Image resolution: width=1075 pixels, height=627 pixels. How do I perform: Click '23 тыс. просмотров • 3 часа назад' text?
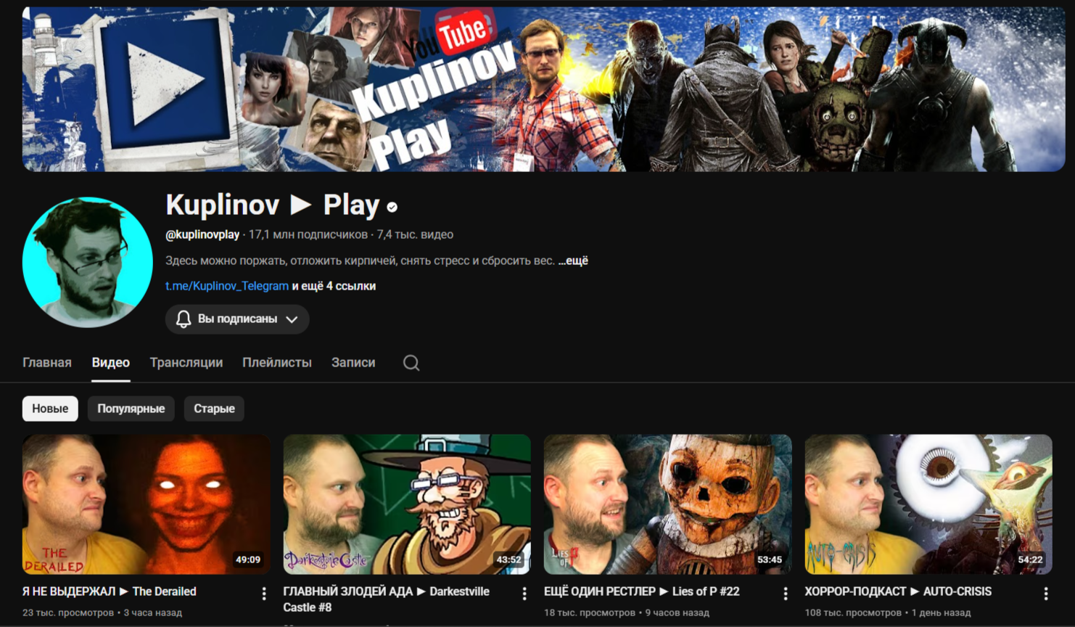pyautogui.click(x=102, y=612)
